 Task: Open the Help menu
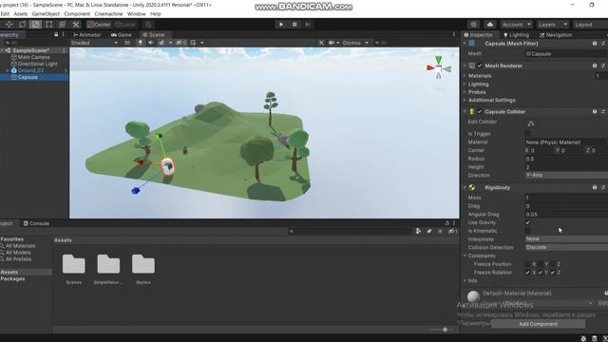[x=156, y=13]
